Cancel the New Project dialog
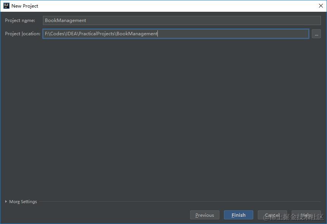The width and height of the screenshot is (327, 224). click(x=272, y=215)
